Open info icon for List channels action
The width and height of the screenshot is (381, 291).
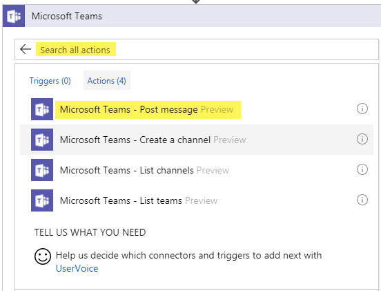(x=362, y=169)
